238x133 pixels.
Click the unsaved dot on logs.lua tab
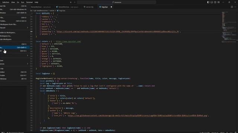coord(111,7)
